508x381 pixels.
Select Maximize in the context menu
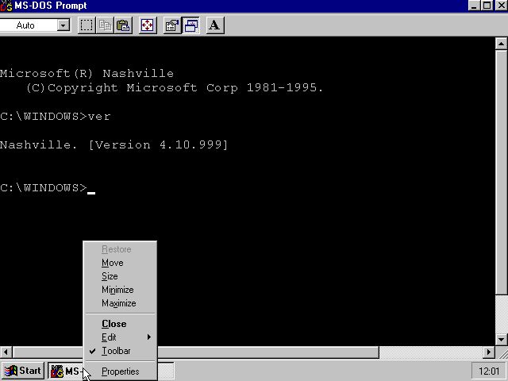pos(120,303)
